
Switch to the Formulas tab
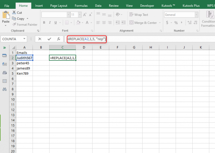click(81, 6)
